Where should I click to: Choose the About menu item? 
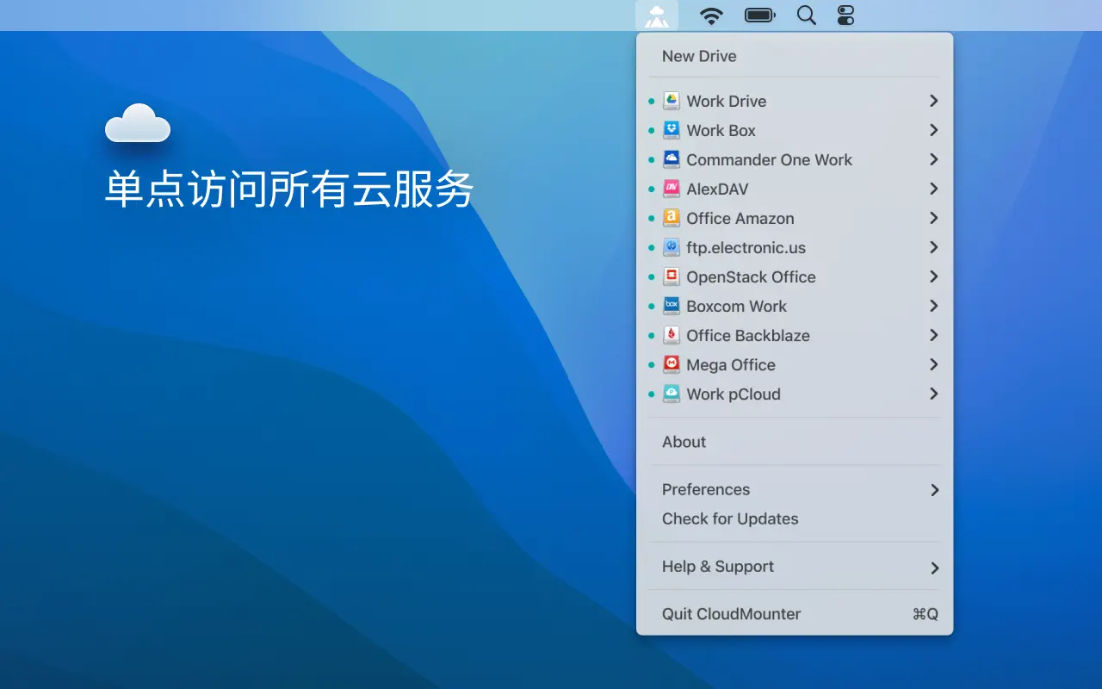point(684,442)
